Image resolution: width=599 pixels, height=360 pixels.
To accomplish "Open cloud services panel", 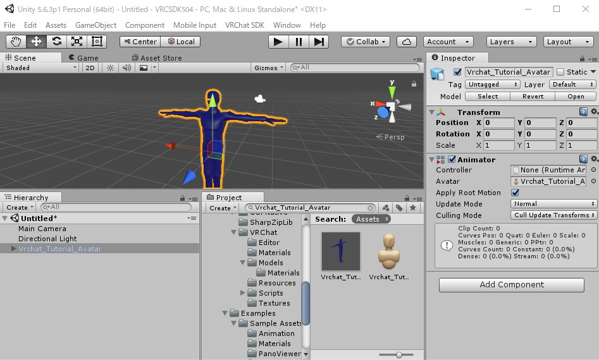I will coord(407,42).
